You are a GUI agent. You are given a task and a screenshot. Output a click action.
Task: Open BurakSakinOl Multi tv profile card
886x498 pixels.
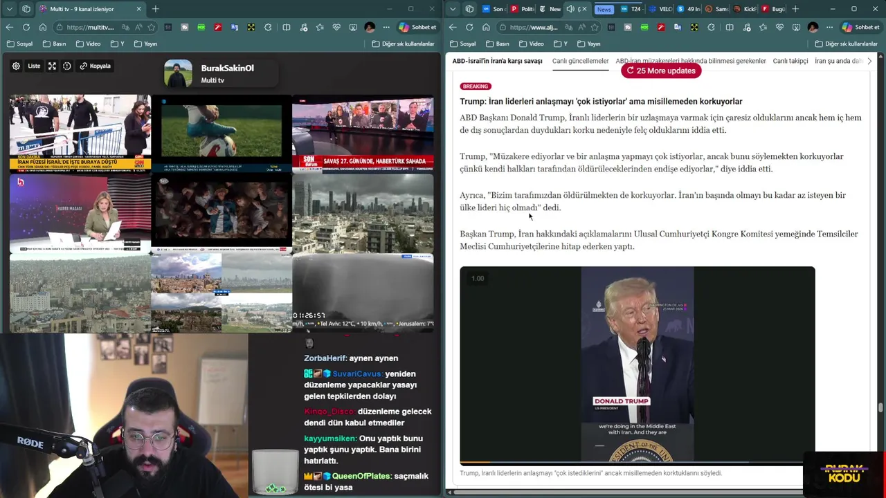click(x=220, y=74)
